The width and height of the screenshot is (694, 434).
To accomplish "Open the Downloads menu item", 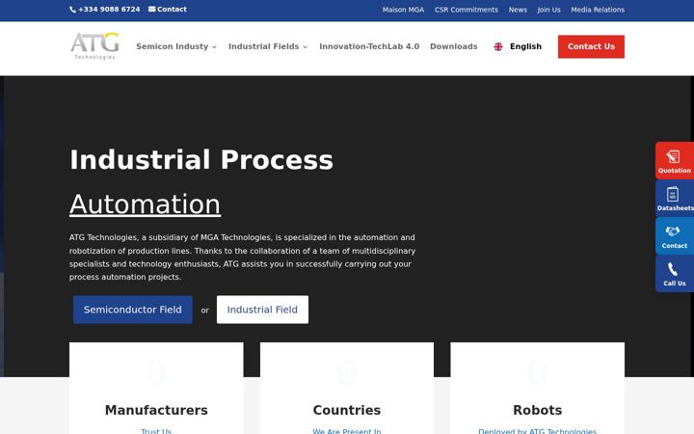I will [x=454, y=46].
